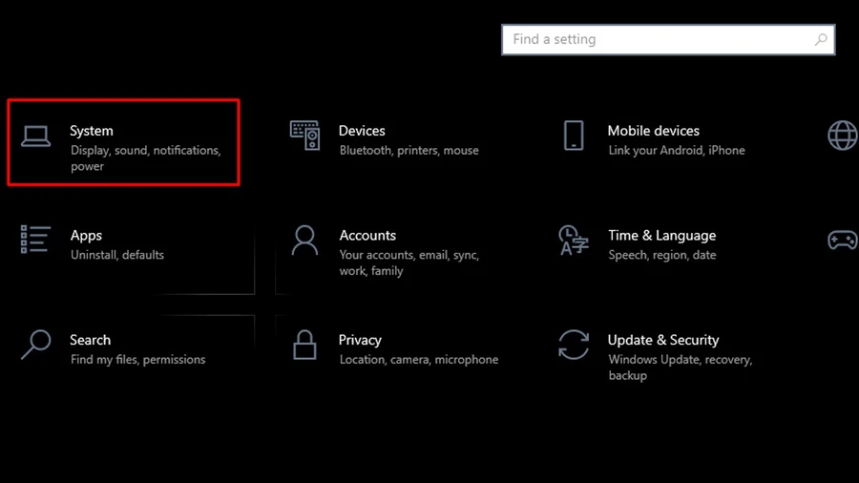
Task: Click the magnifier icon in the search box
Action: (x=821, y=39)
